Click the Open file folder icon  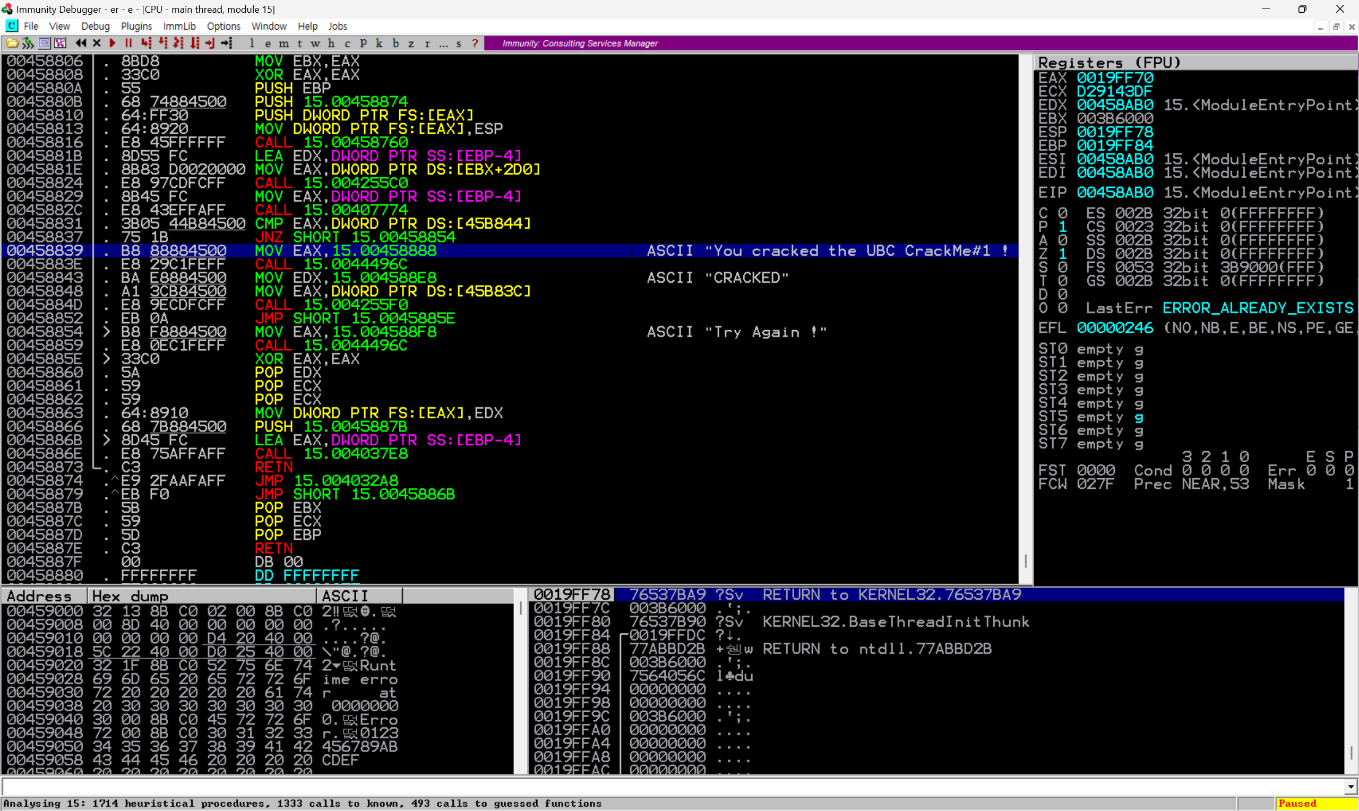(12, 43)
